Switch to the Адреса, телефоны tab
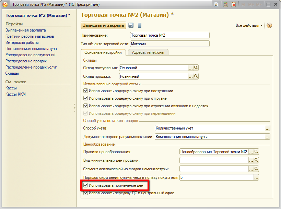This screenshot has height=209, width=281. (x=148, y=52)
